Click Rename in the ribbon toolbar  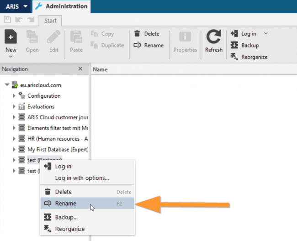point(148,45)
